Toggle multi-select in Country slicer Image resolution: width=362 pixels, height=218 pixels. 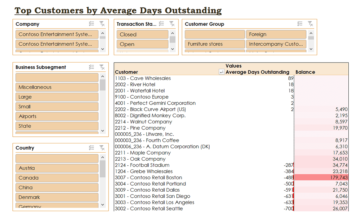[91, 148]
